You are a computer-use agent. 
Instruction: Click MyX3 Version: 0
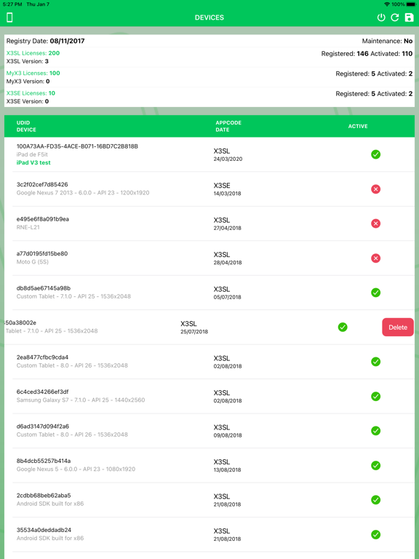tap(28, 82)
